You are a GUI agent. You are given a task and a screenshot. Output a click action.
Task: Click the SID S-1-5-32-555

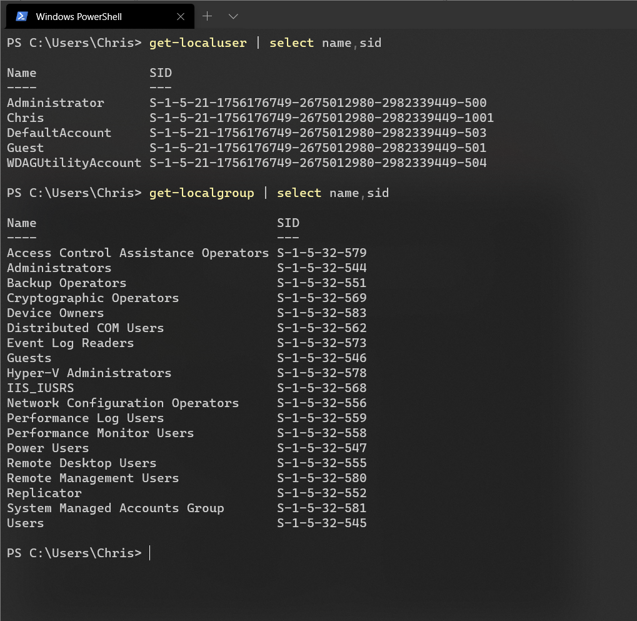pos(322,464)
